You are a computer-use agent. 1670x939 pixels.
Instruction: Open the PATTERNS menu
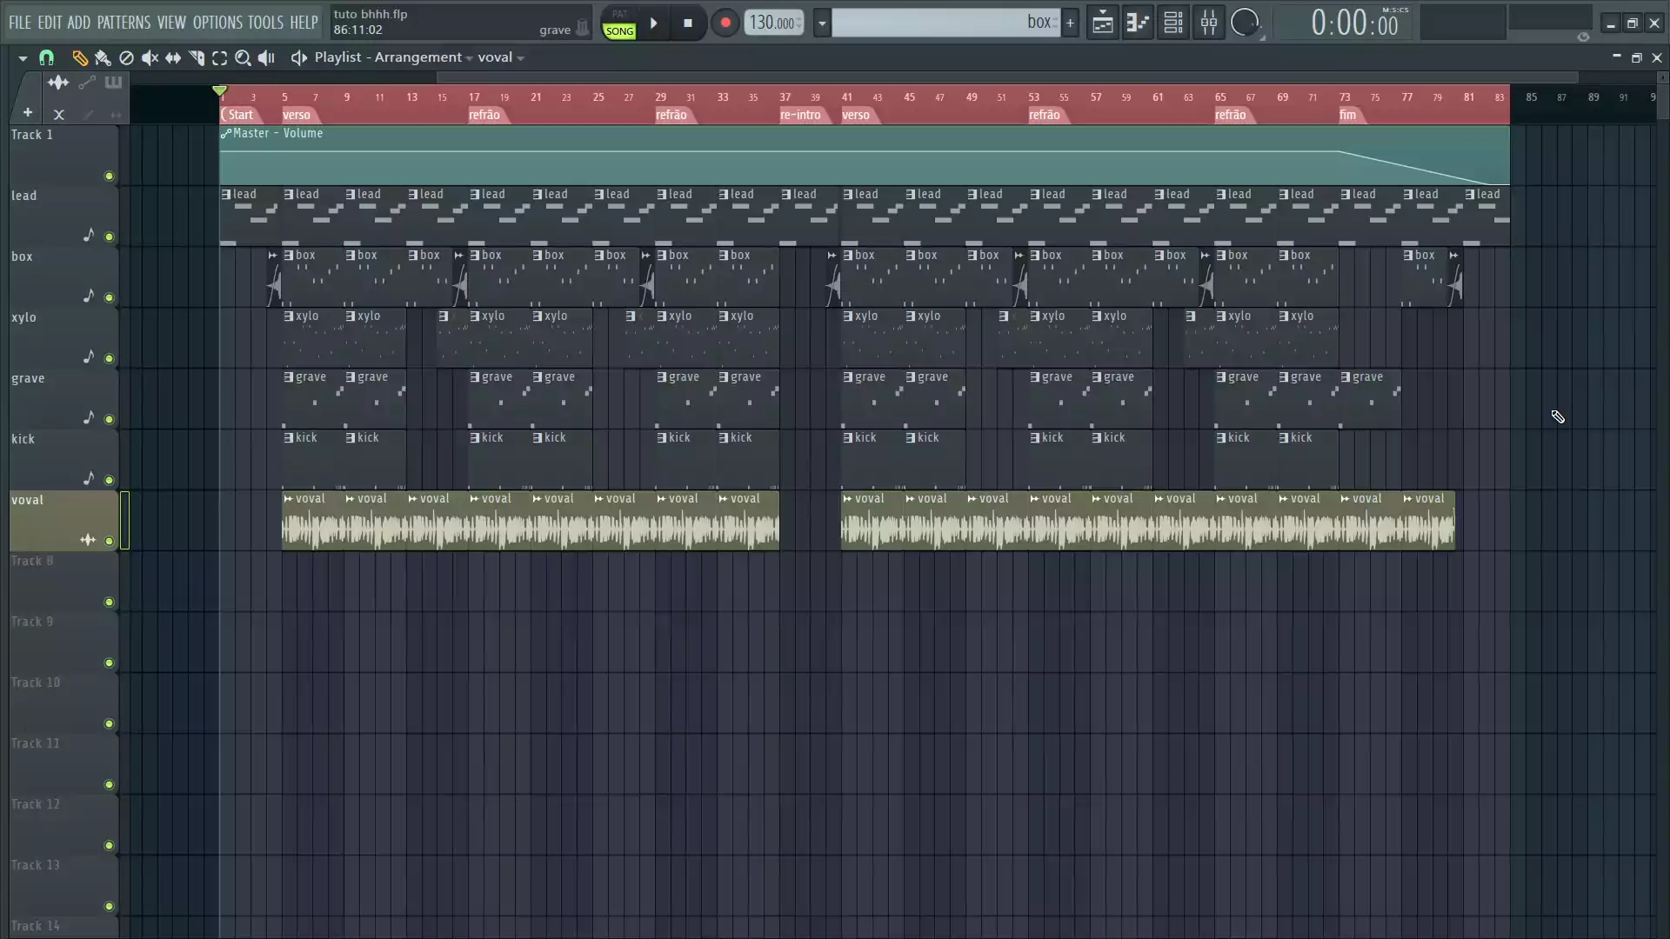point(124,23)
